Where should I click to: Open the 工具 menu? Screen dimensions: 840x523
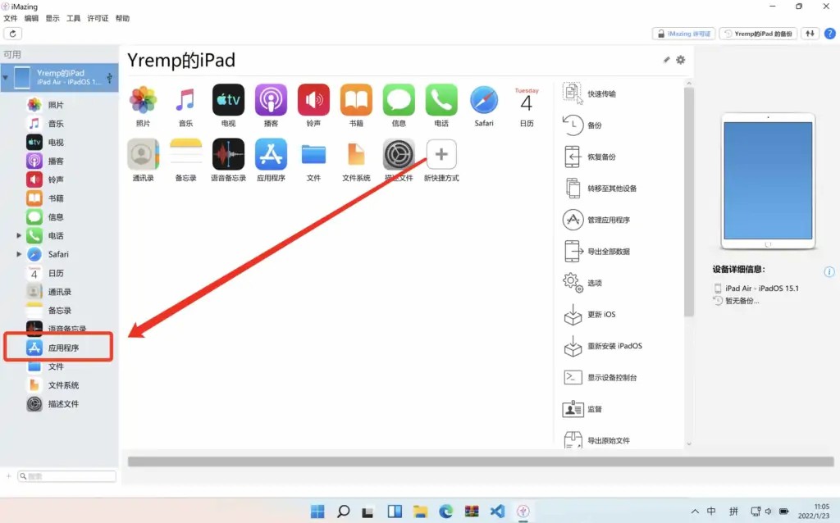point(73,18)
